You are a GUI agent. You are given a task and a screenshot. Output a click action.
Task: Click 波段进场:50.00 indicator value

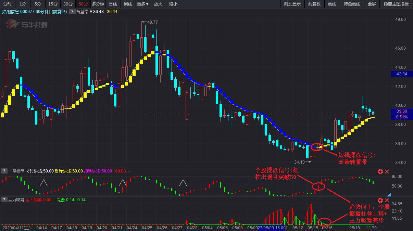click(x=40, y=171)
